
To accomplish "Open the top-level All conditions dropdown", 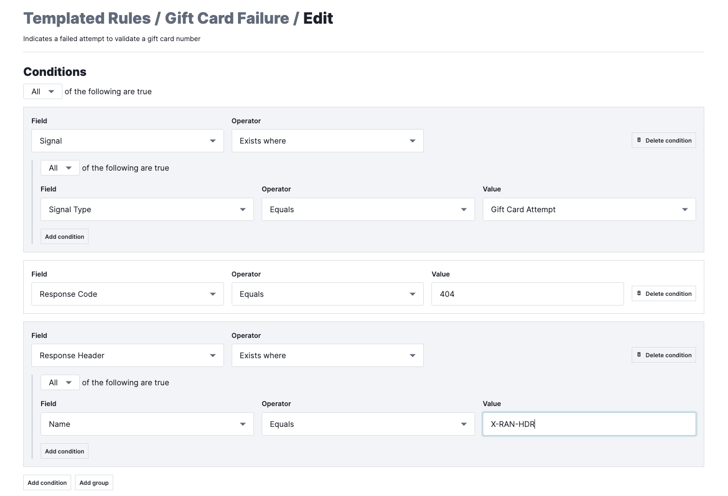I will click(43, 91).
